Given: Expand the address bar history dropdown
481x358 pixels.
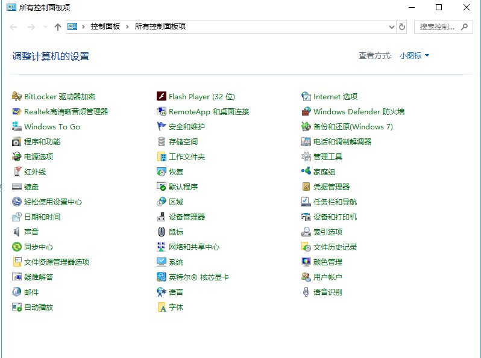Looking at the screenshot, I should [x=391, y=27].
